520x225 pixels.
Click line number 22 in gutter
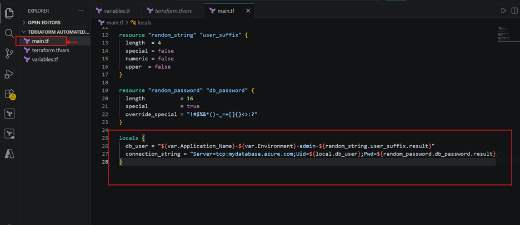105,114
